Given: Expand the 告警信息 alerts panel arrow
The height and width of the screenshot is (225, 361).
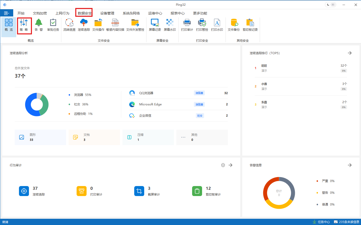Looking at the screenshot, I should click(x=350, y=165).
